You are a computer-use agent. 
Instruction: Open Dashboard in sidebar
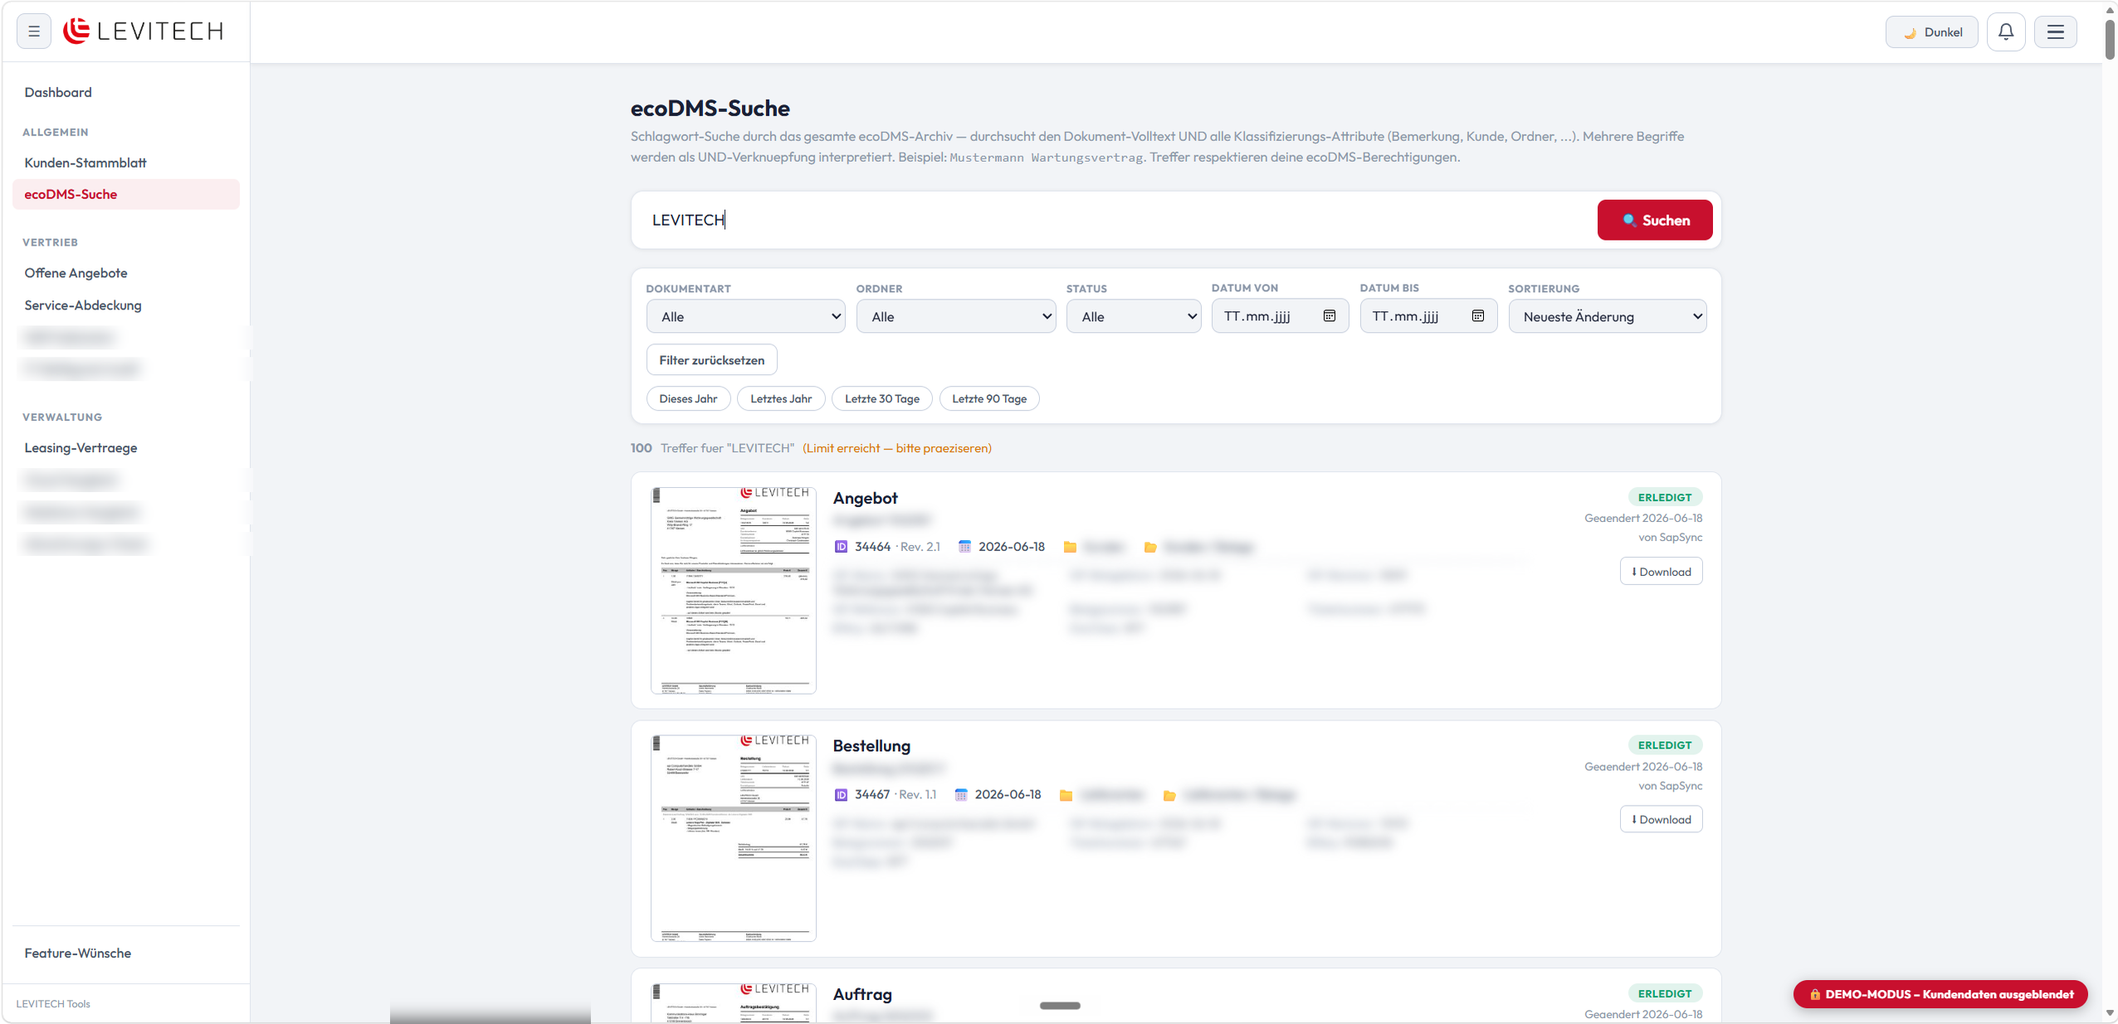pyautogui.click(x=58, y=92)
